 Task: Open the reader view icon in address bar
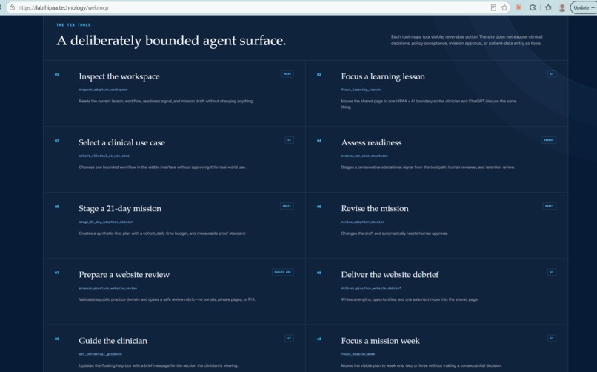[493, 7]
